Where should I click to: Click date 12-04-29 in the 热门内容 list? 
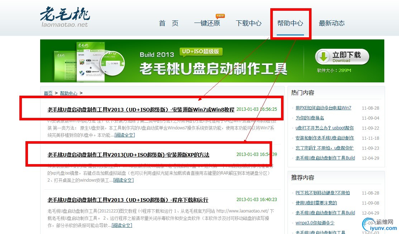pyautogui.click(x=371, y=158)
